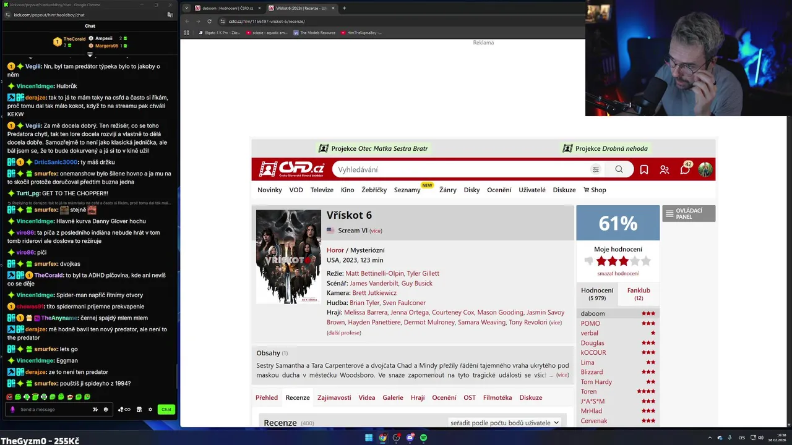Open Chrome apps grid in bookmarks bar
This screenshot has height=445, width=792.
[187, 33]
